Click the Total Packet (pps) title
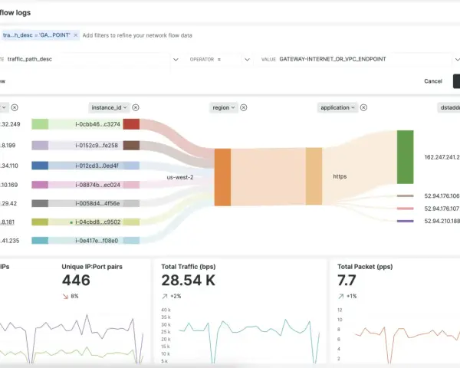Viewport: 460px width, 368px height. 365,267
